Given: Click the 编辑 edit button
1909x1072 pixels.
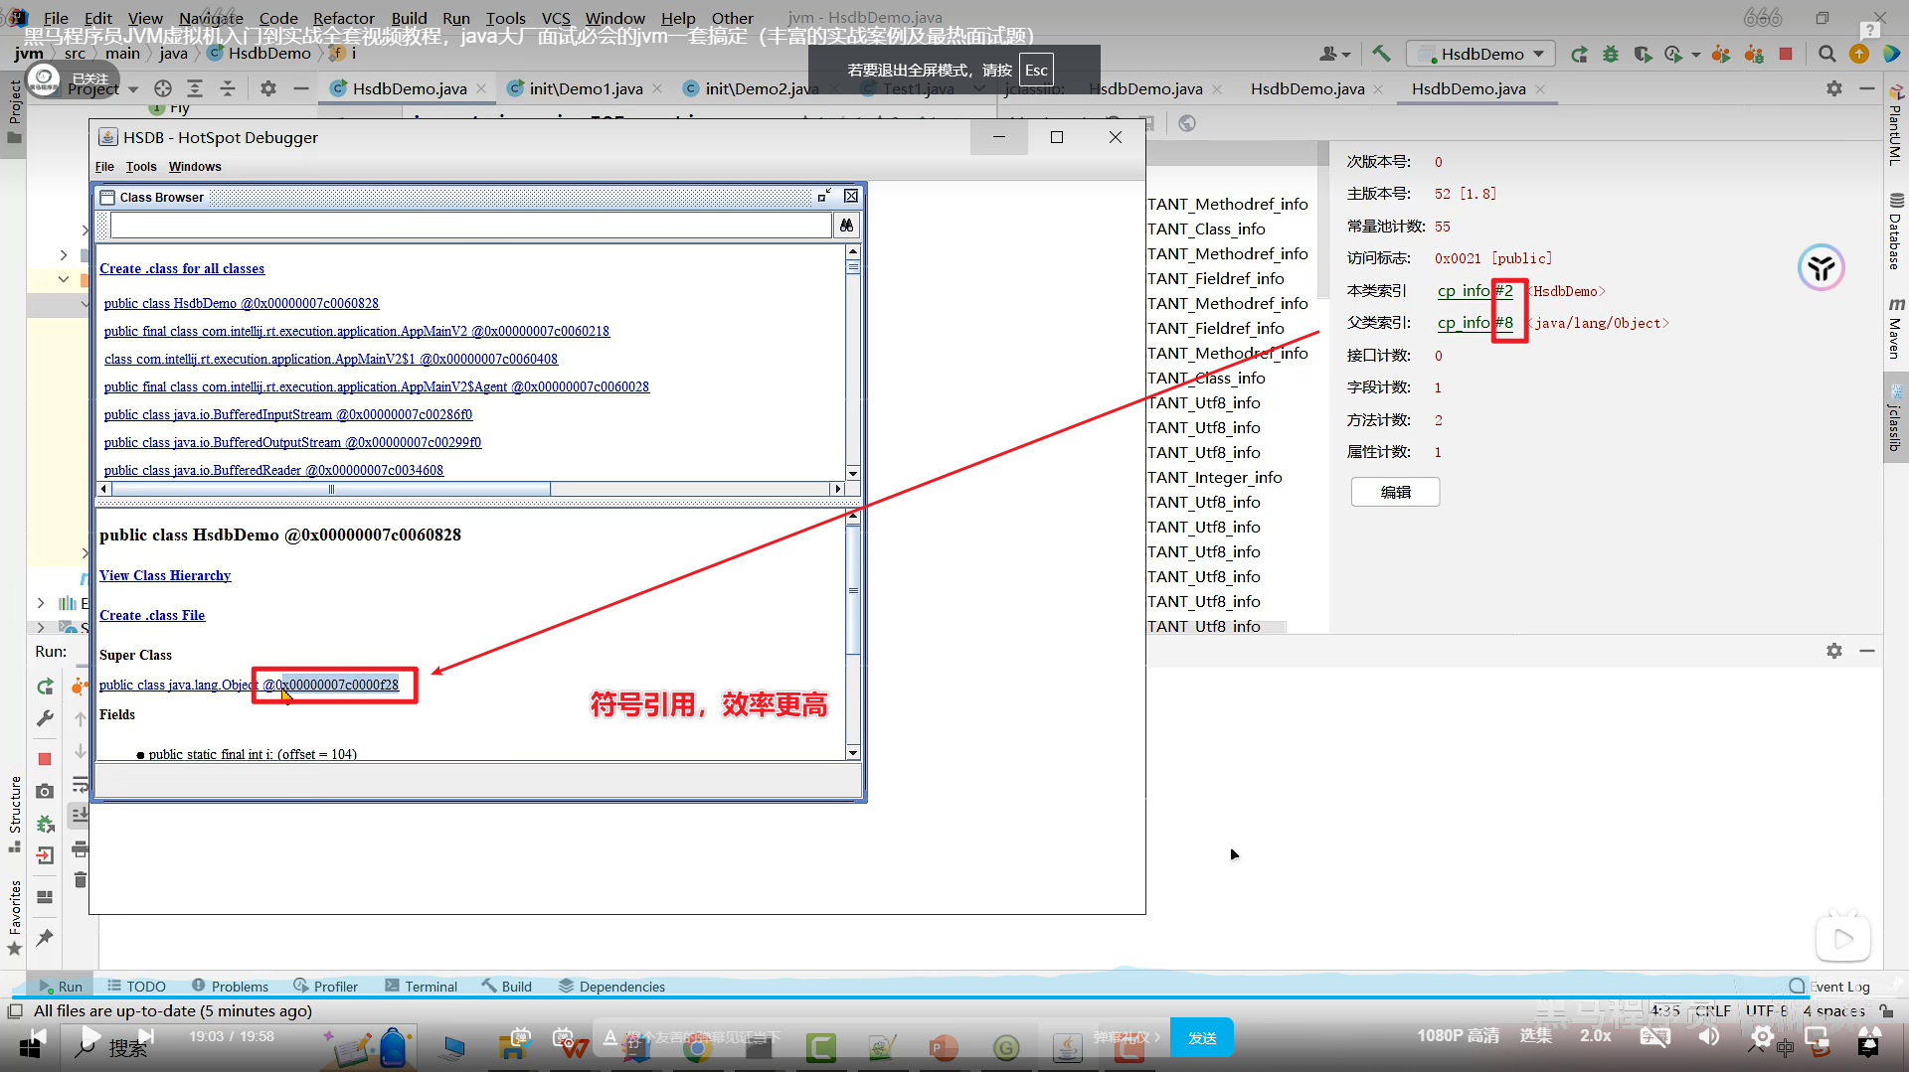Looking at the screenshot, I should (1395, 492).
